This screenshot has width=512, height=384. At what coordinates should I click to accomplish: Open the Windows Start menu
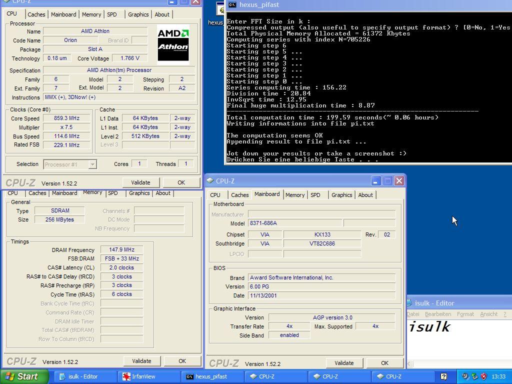pos(24,376)
